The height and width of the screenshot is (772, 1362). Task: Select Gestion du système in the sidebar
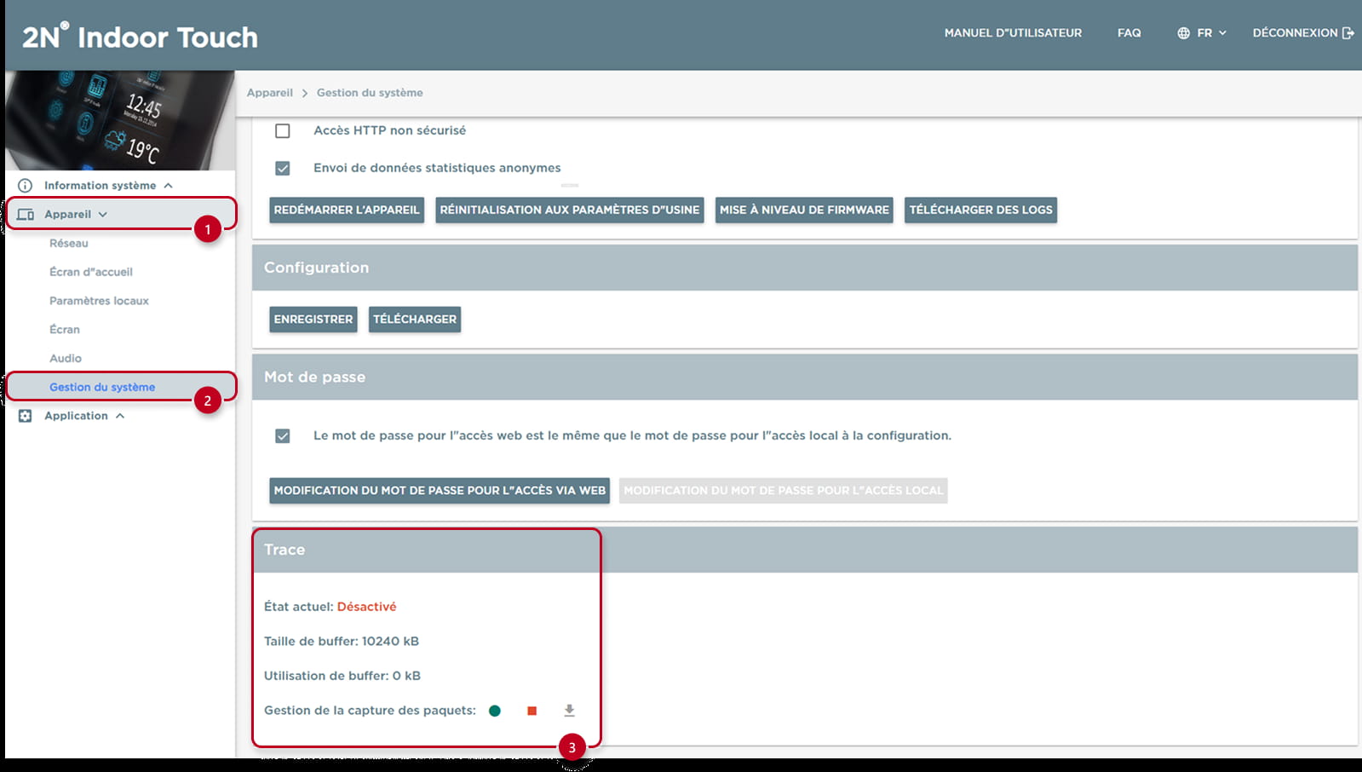click(102, 388)
